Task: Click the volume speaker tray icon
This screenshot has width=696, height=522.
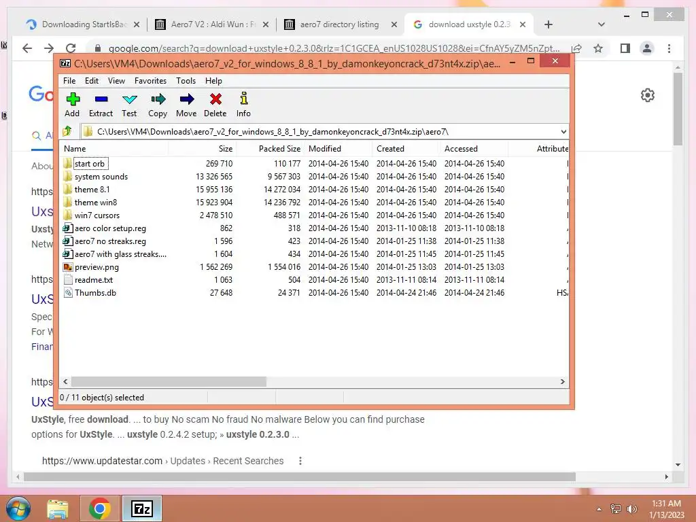Action: 632,508
